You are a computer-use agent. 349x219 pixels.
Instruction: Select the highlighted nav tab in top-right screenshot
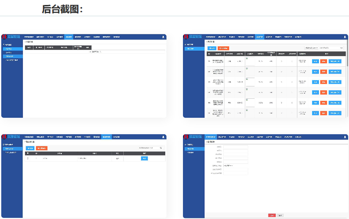point(260,37)
